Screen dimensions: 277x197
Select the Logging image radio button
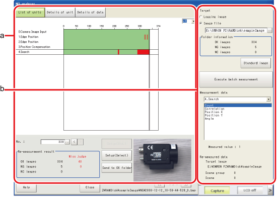click(201, 17)
